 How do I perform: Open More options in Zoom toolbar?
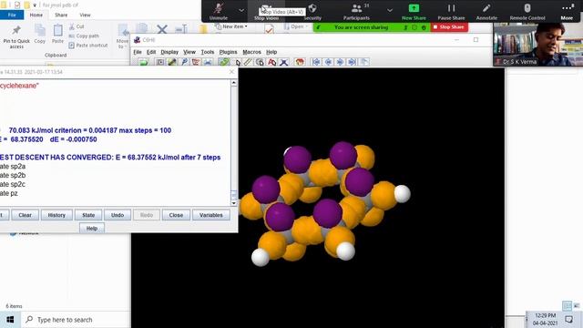point(567,12)
